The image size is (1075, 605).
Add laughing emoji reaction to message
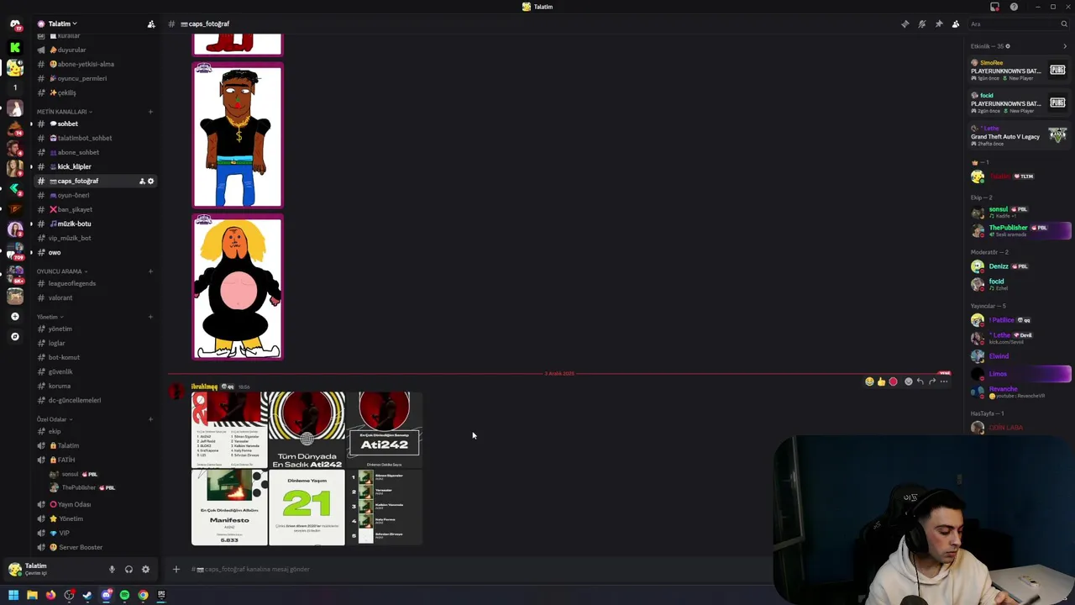(869, 381)
